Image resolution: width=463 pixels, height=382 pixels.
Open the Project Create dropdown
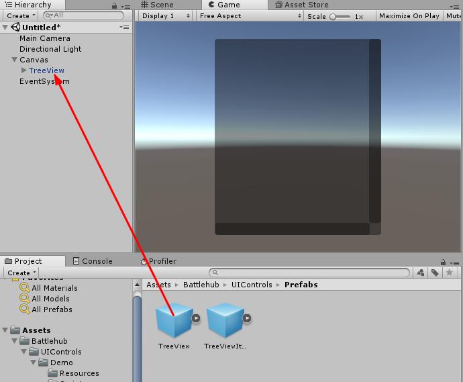pos(21,273)
